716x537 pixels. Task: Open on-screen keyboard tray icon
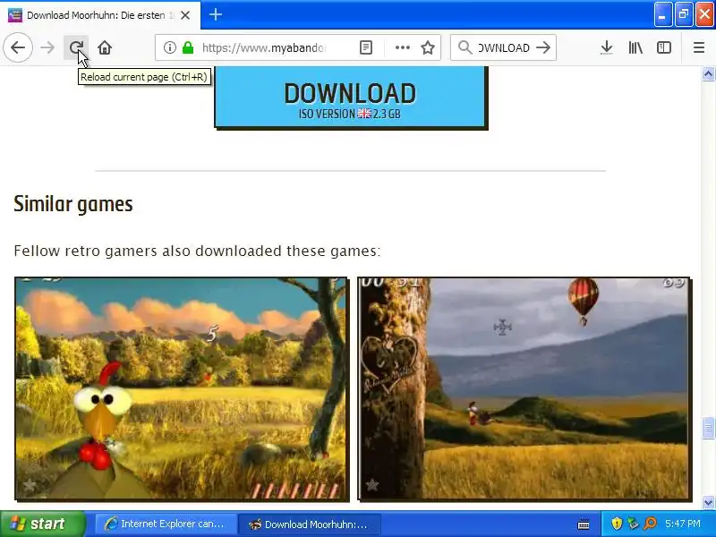tap(584, 524)
